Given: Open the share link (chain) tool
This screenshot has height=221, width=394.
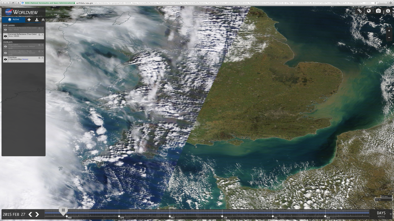Looking at the screenshot, I should pyautogui.click(x=360, y=11).
